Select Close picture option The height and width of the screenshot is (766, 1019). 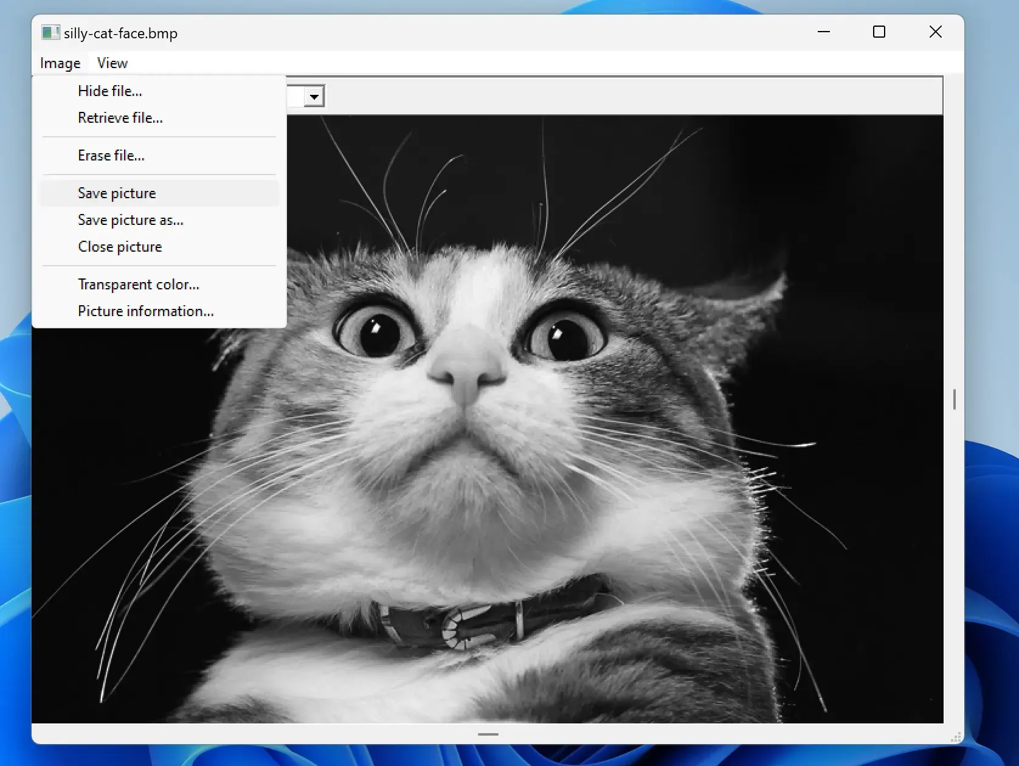click(159, 247)
